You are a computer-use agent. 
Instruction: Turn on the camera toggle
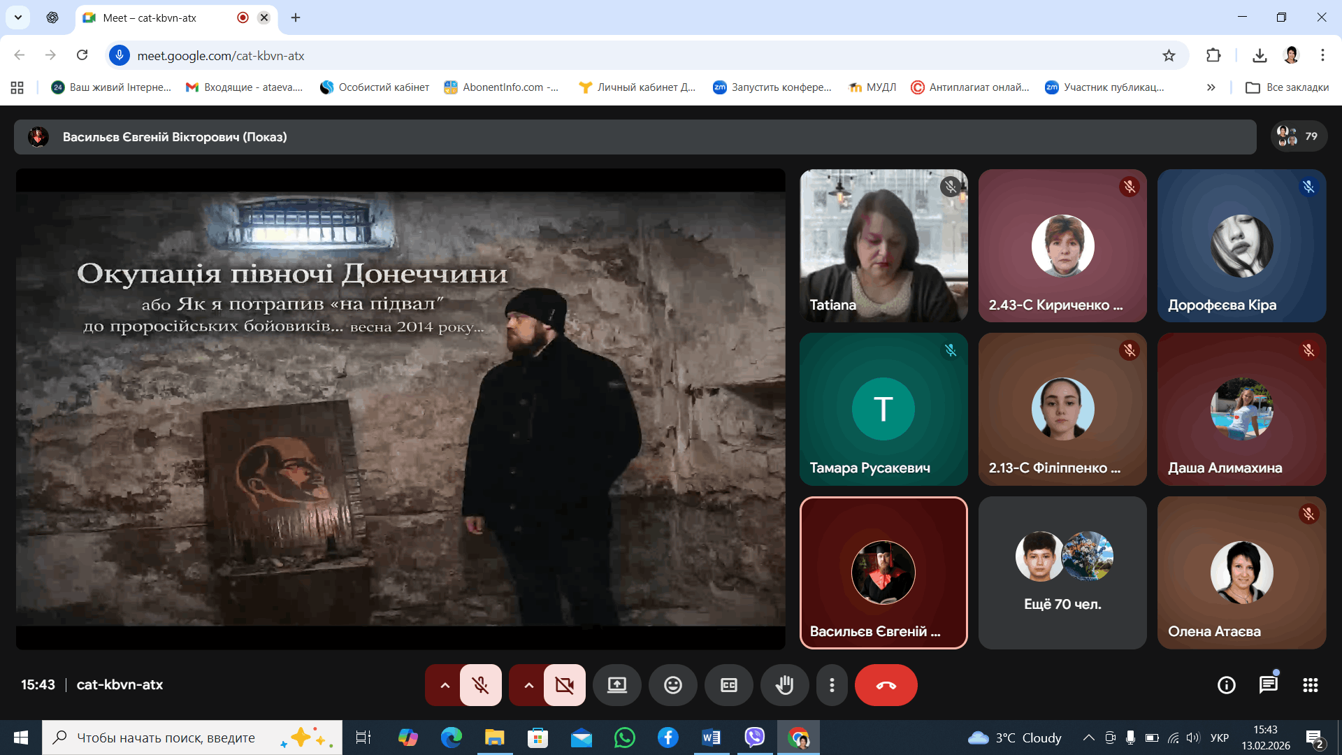click(x=564, y=685)
